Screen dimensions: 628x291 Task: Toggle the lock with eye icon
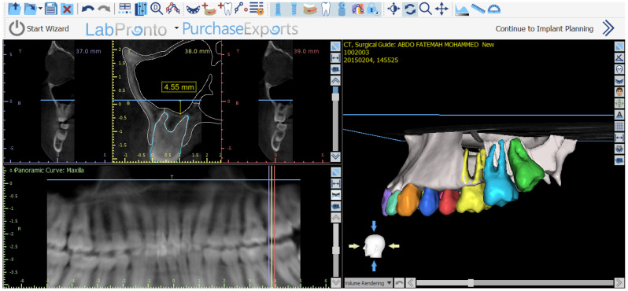373,9
